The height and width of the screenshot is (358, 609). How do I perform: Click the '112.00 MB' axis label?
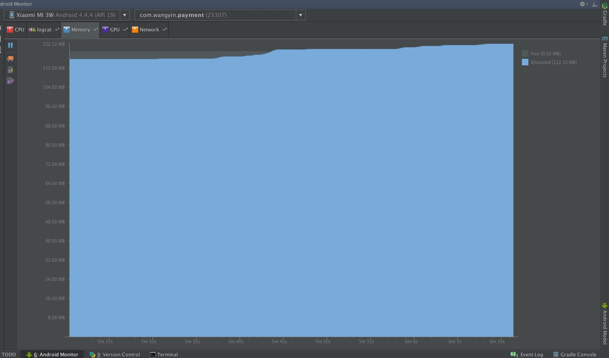[55, 68]
